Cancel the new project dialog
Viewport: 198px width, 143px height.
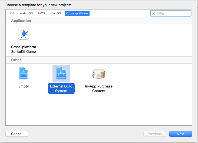tap(17, 134)
